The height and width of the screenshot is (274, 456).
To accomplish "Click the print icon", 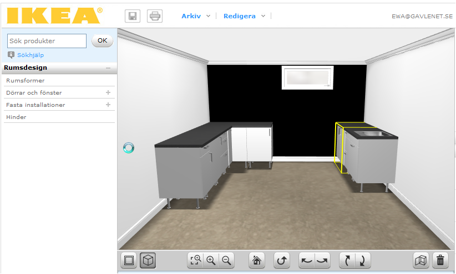I will click(x=155, y=16).
